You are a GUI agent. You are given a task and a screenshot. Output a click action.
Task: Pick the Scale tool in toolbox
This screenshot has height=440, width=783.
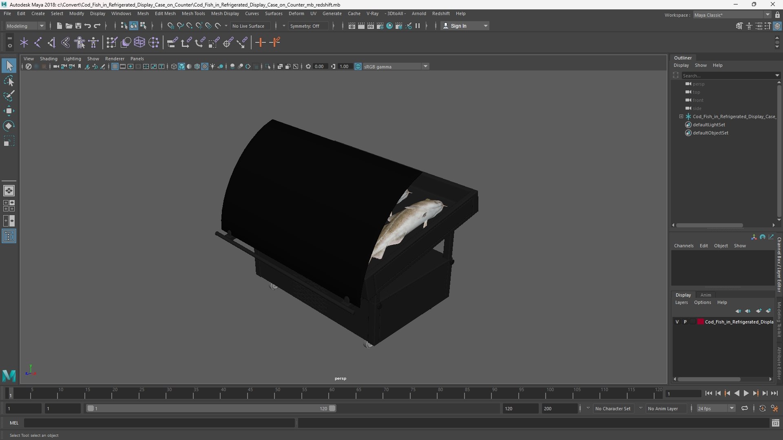coord(9,141)
